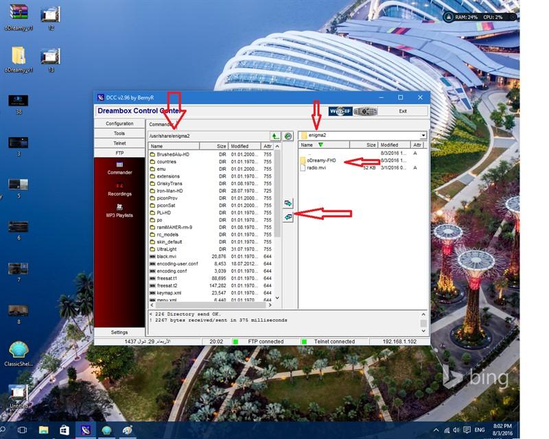Click the volume icon in system tray
The image size is (549, 439).
pos(456,430)
